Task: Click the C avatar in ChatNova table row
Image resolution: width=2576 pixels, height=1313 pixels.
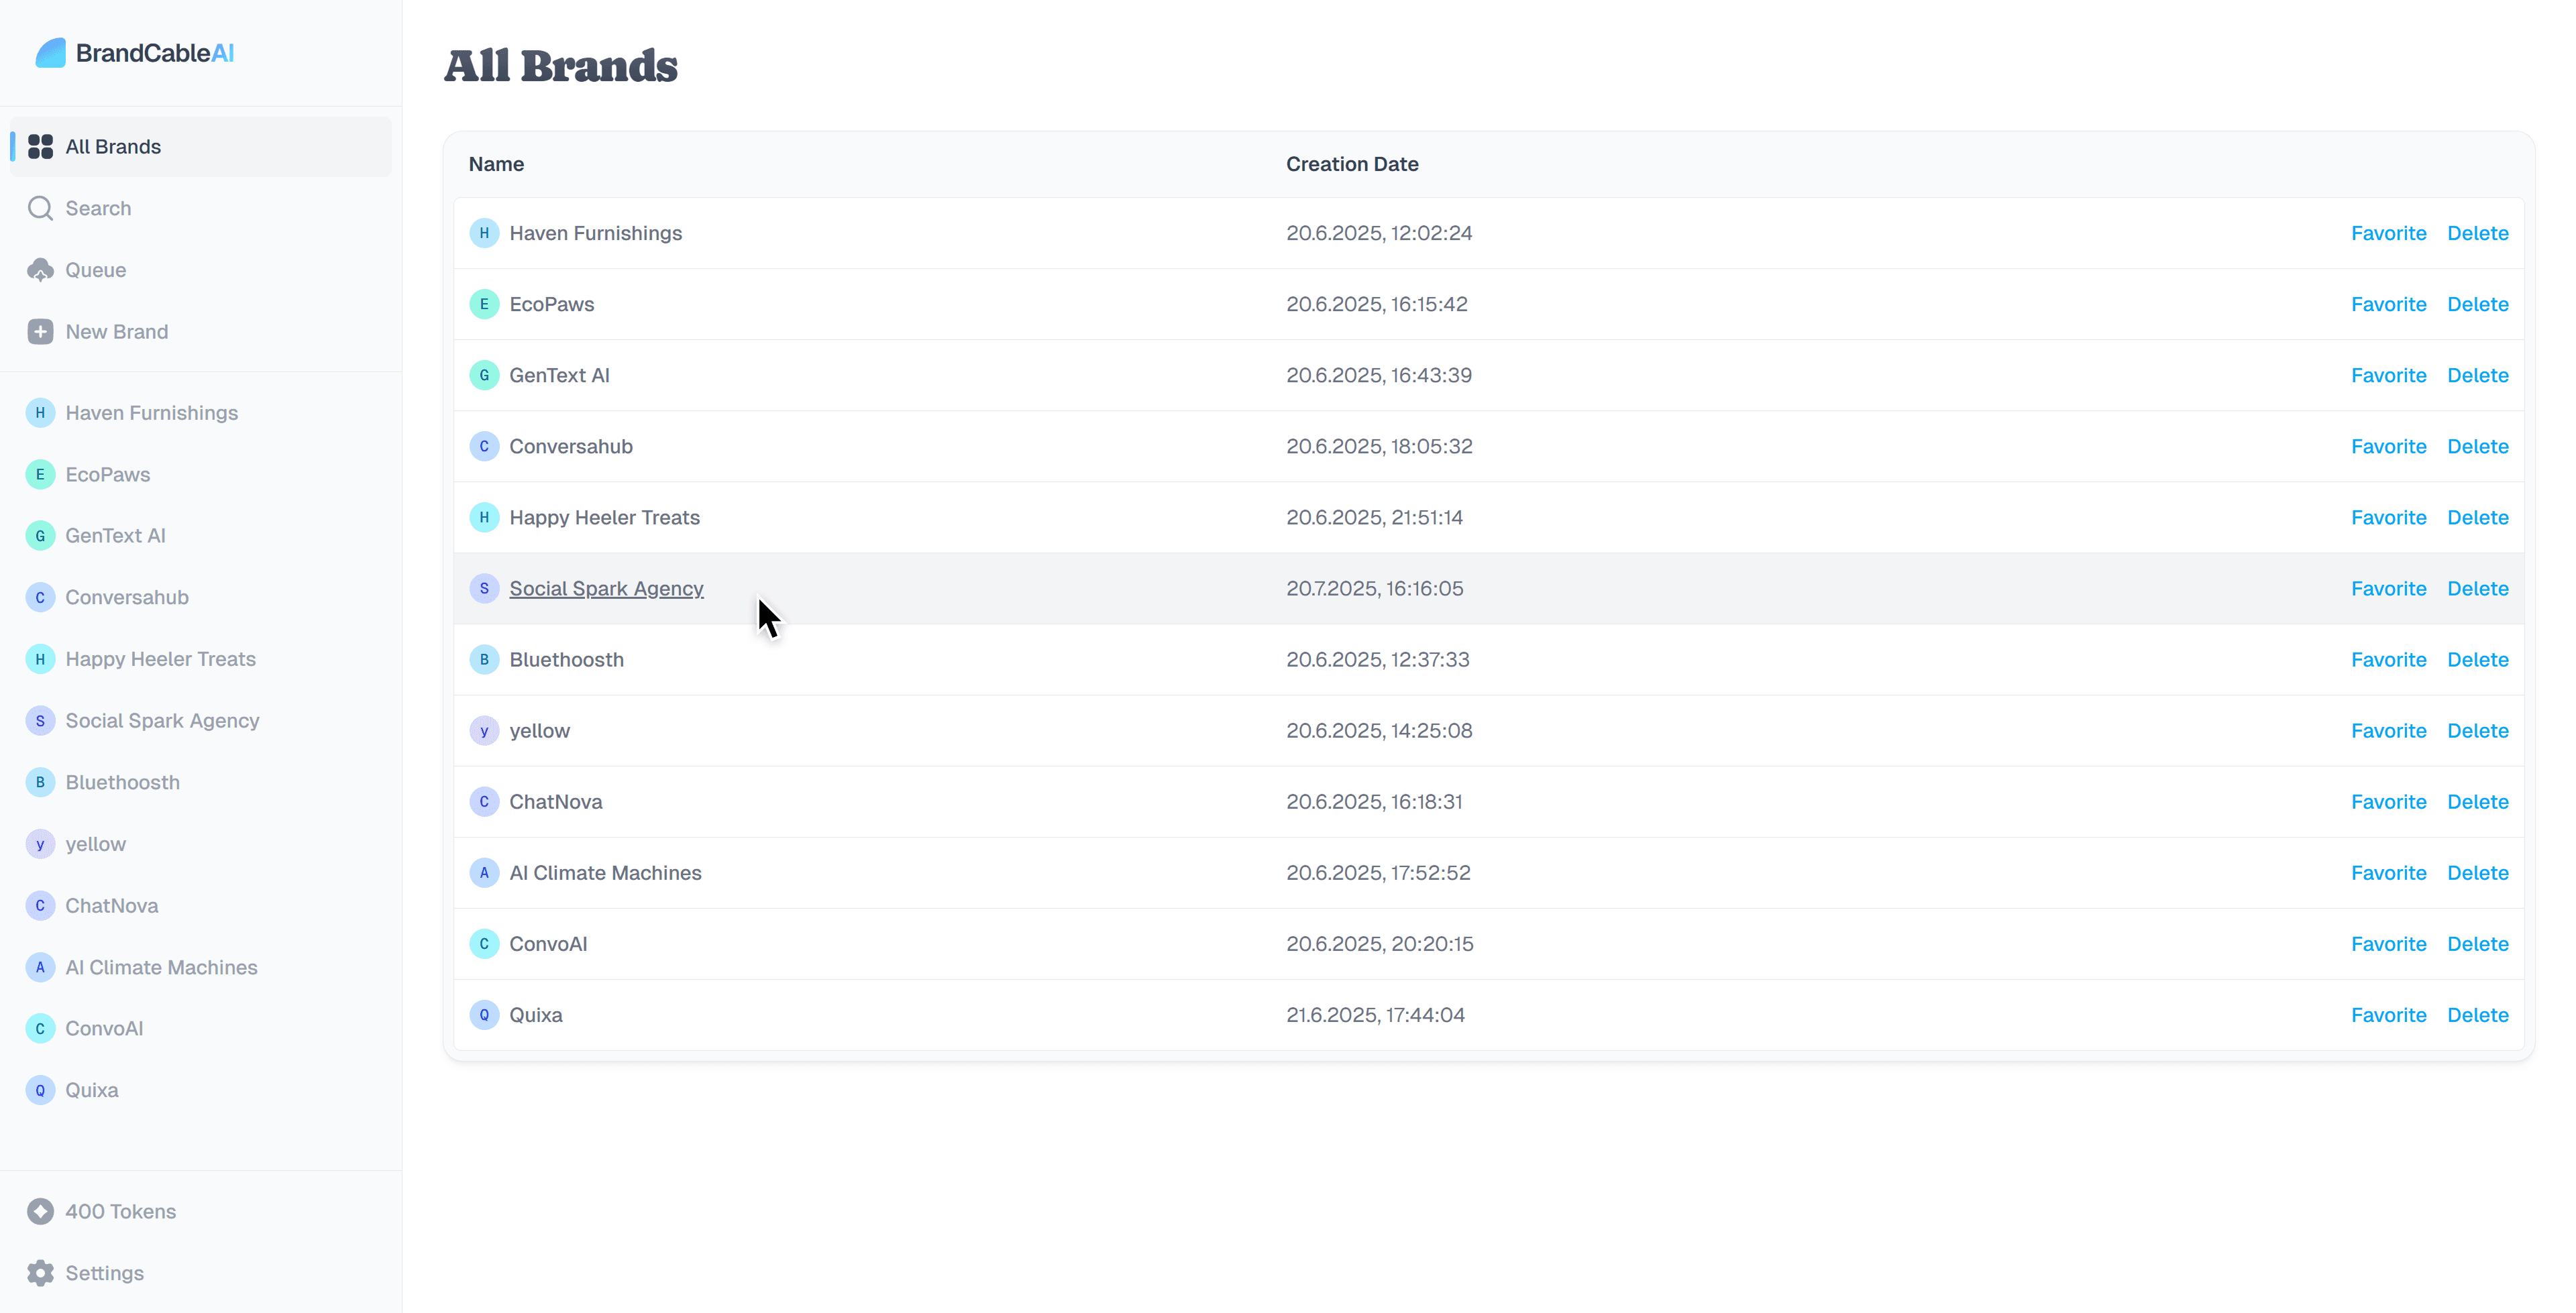Action: (x=484, y=802)
